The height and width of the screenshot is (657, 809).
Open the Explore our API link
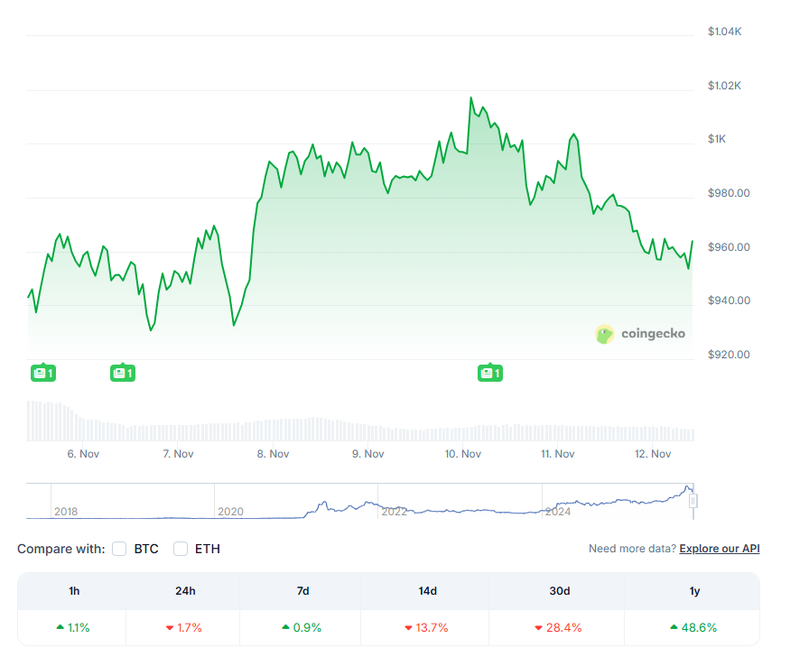coord(720,548)
